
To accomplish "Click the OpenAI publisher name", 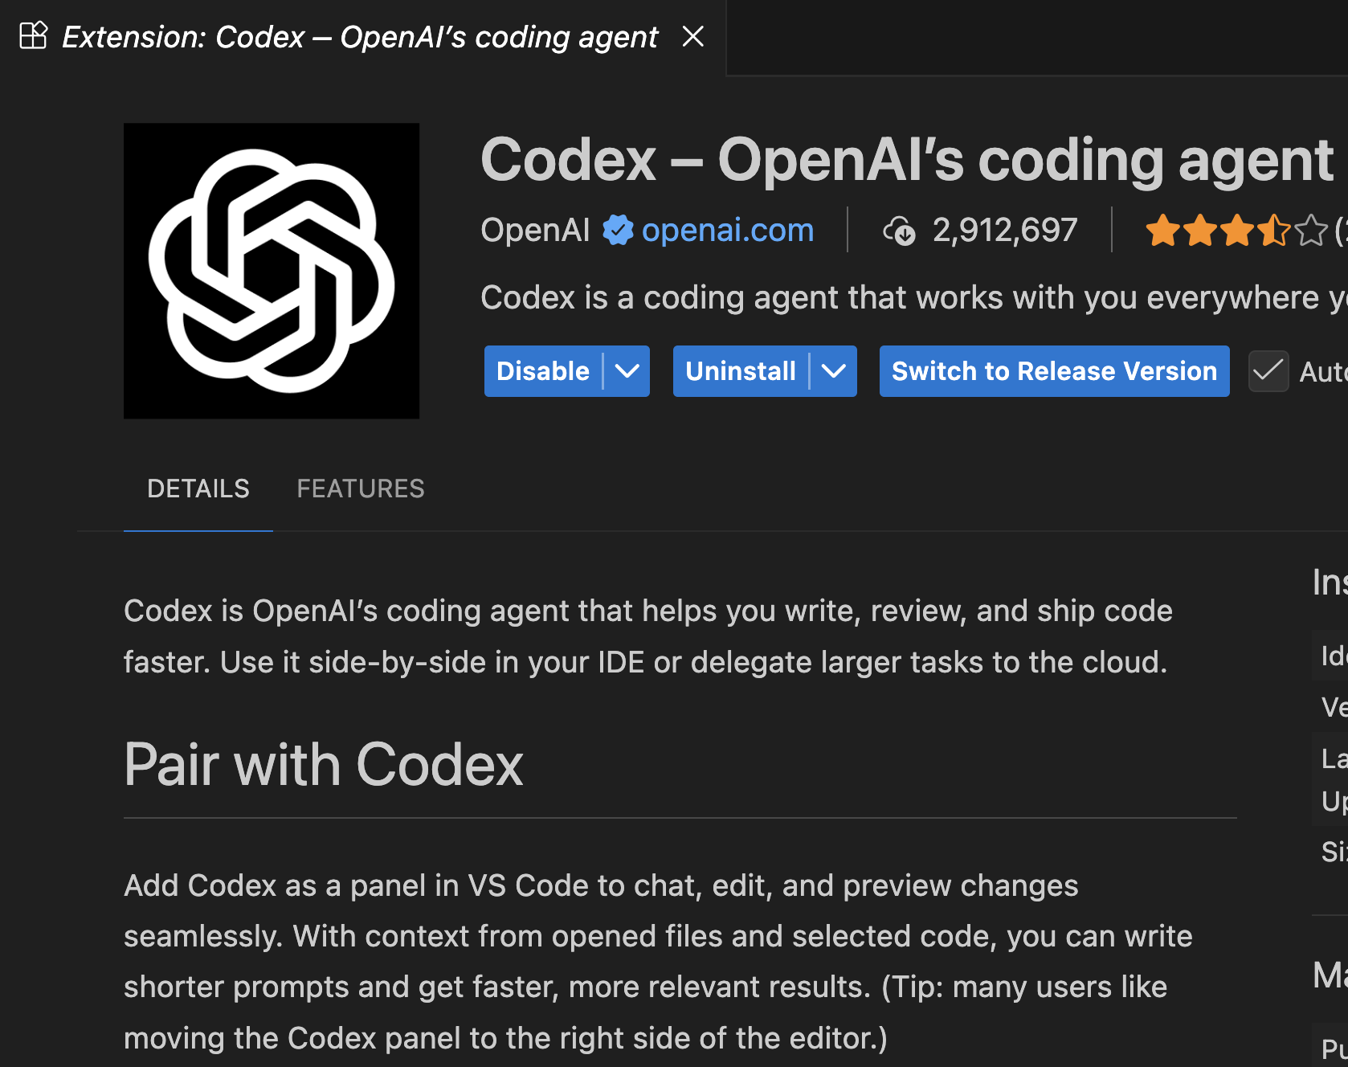I will click(535, 231).
